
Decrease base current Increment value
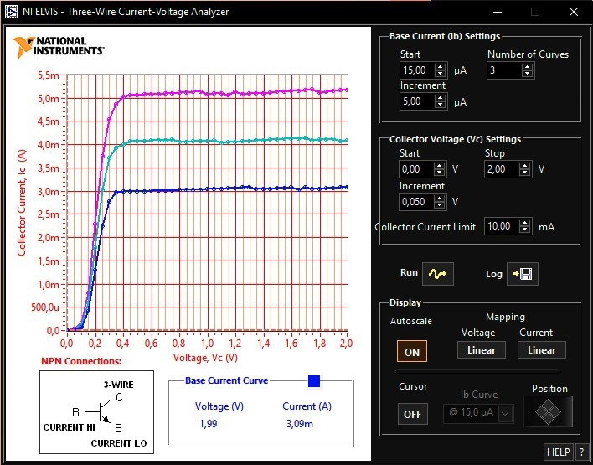[x=440, y=106]
